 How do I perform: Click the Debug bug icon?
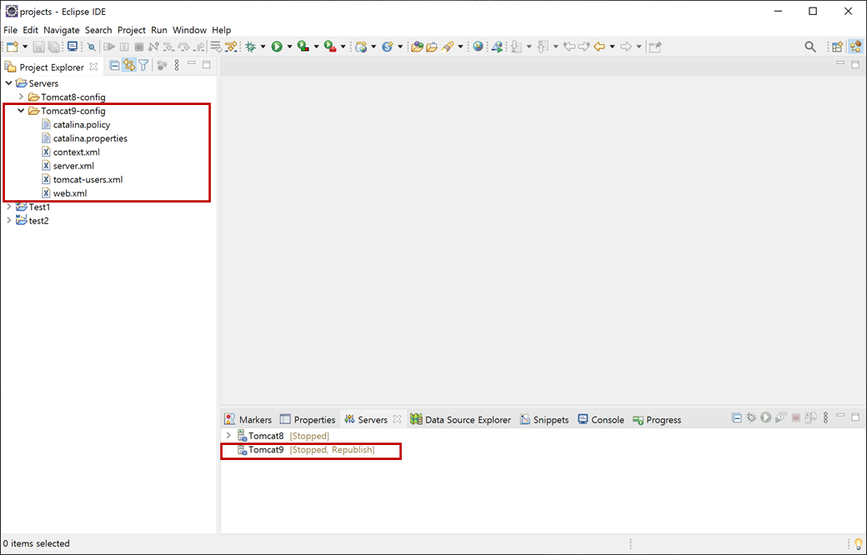tap(250, 47)
